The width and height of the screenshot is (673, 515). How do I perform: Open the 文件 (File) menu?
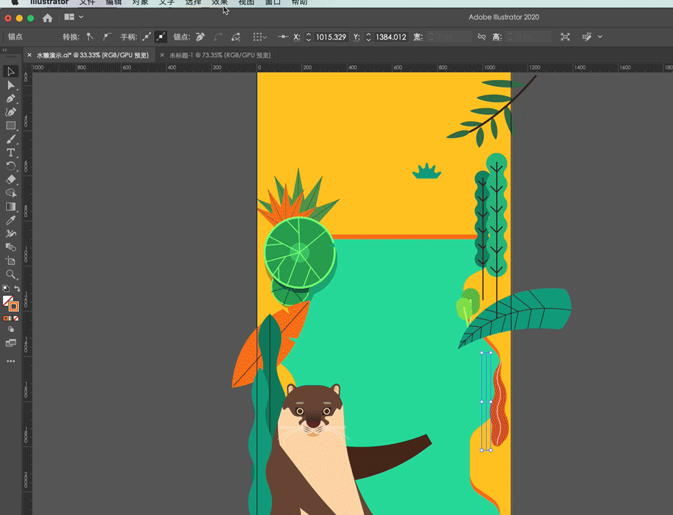click(87, 3)
